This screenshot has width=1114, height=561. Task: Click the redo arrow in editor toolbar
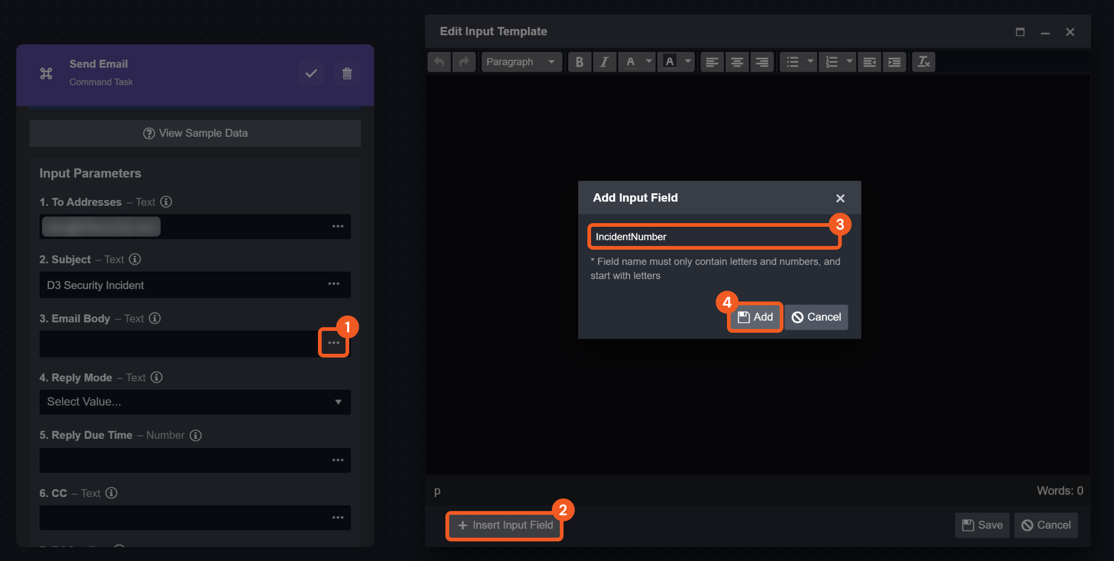pos(464,62)
